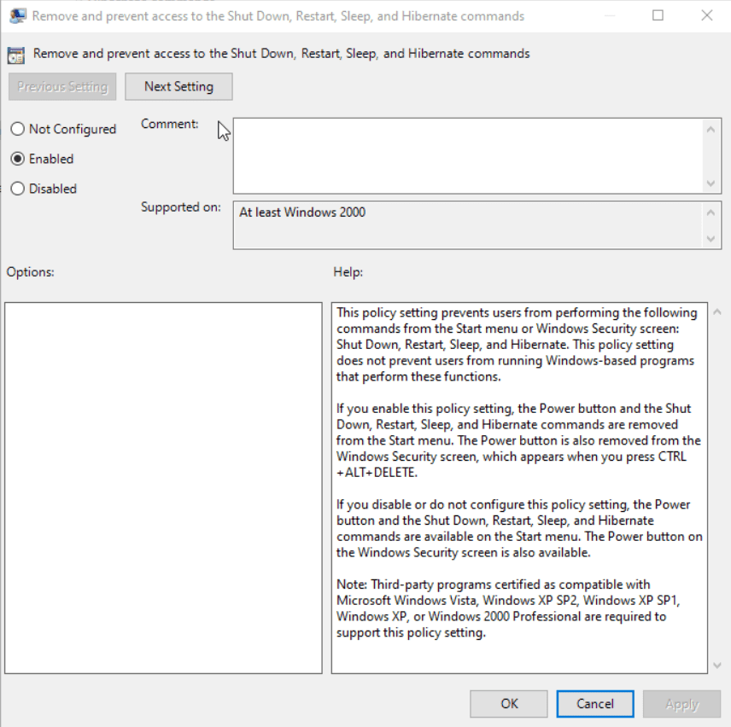Click the paragraph starting 'If you enable this policy'
731x727 pixels.
(x=518, y=440)
